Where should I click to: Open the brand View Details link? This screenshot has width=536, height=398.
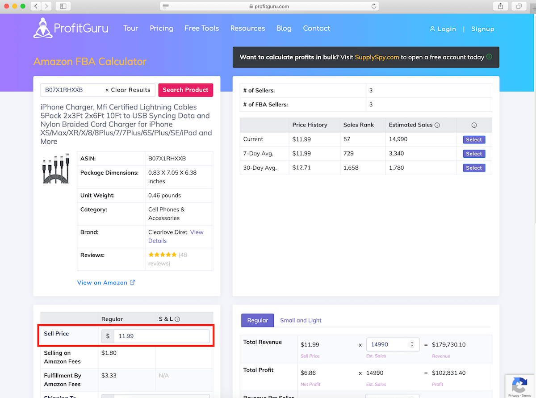176,236
